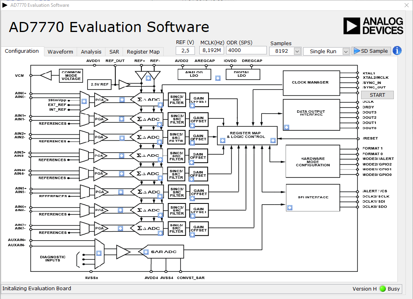The image size is (413, 299).
Task: Click the plus icon after the AIN3 PGA
Action: [121, 155]
